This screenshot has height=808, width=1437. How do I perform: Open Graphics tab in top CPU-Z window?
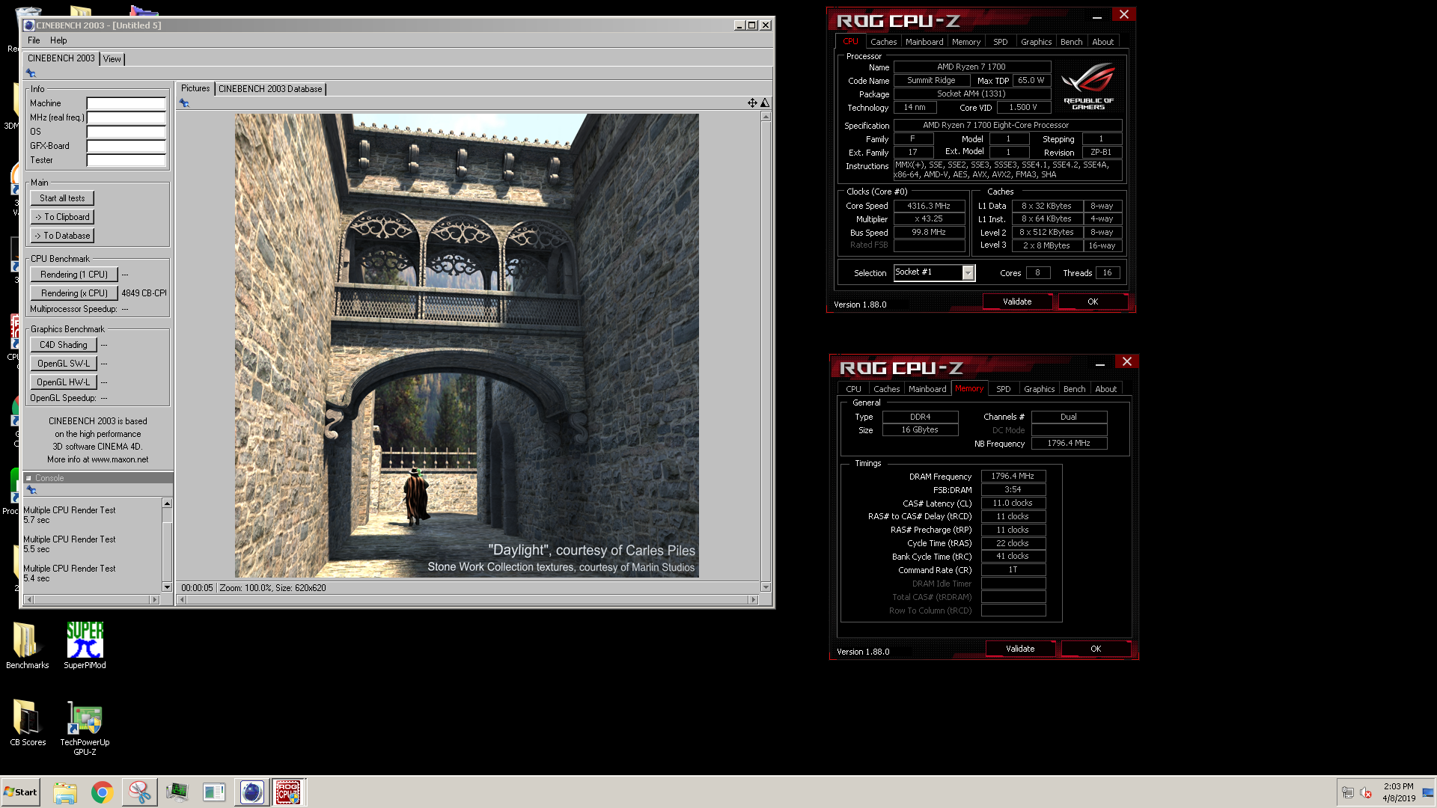coord(1037,42)
